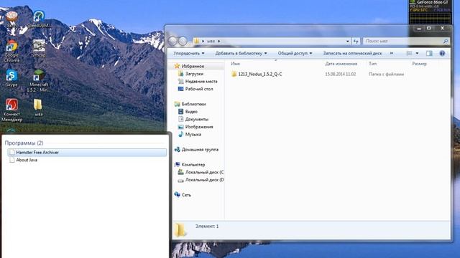The image size is (460, 258).
Task: Click the date 15.08.2014 11:02 cell
Action: pyautogui.click(x=340, y=74)
